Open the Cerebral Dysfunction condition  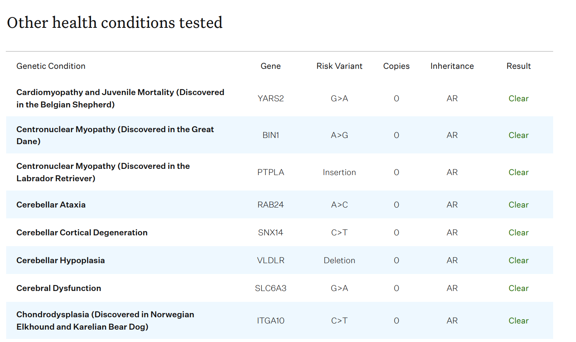coord(58,288)
